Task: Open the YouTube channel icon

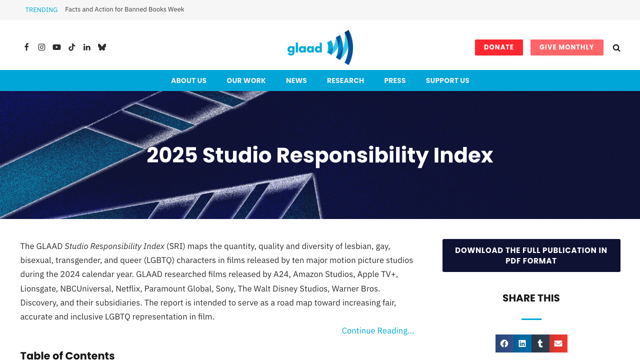Action: (56, 47)
